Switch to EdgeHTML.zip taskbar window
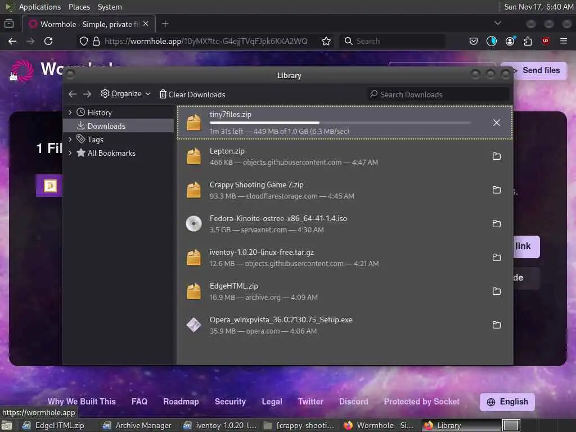The width and height of the screenshot is (576, 432). 54,425
